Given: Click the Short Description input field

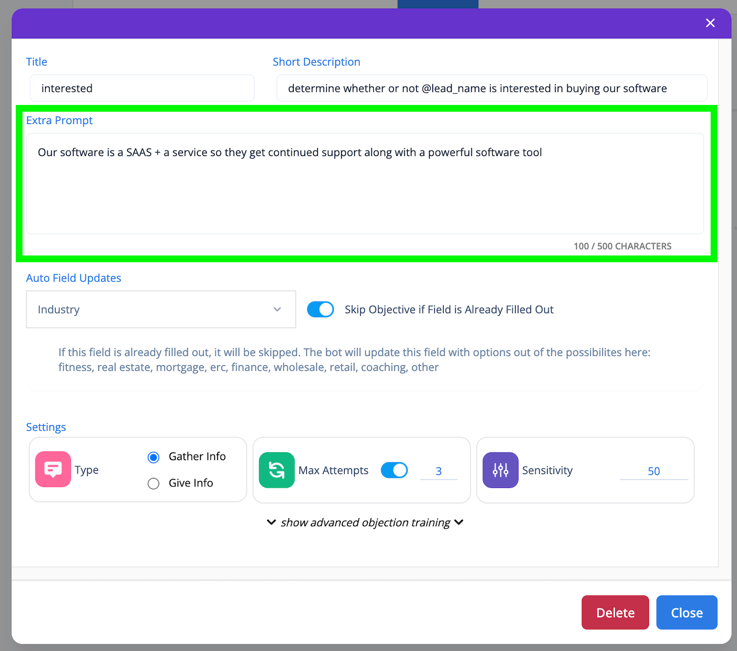Looking at the screenshot, I should tap(492, 88).
